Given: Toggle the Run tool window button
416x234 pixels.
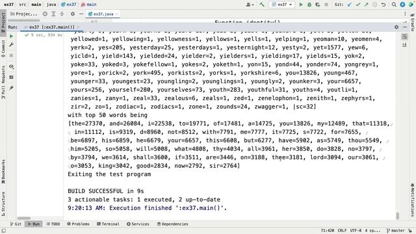Looking at the screenshot, I should point(34,224).
